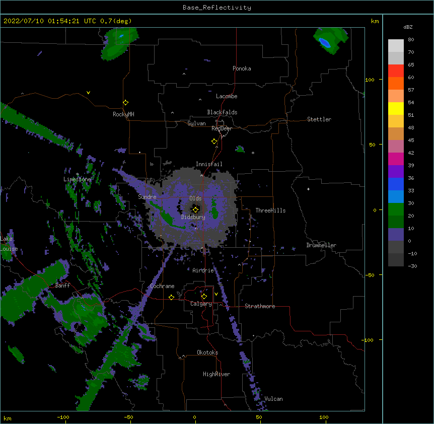This screenshot has height=424, width=434.
Task: Click the bottom axis 50 tick label
Action: pos(259,417)
